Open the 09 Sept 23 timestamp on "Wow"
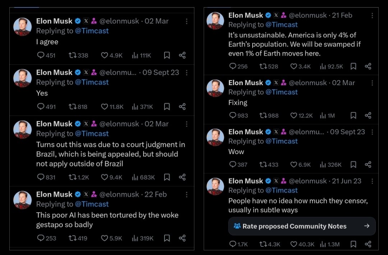This screenshot has height=255, width=388. point(347,132)
